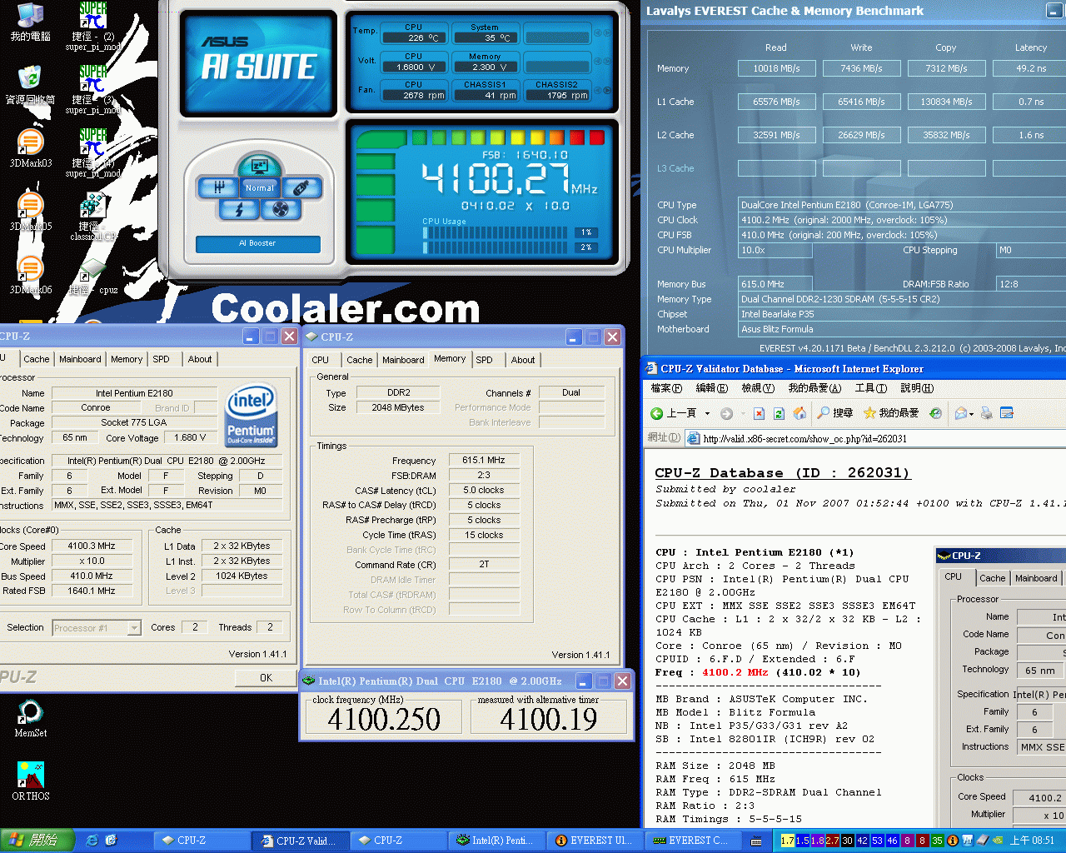Click the Edit page icon in IE toolbar
The width and height of the screenshot is (1066, 853).
coord(1007,413)
